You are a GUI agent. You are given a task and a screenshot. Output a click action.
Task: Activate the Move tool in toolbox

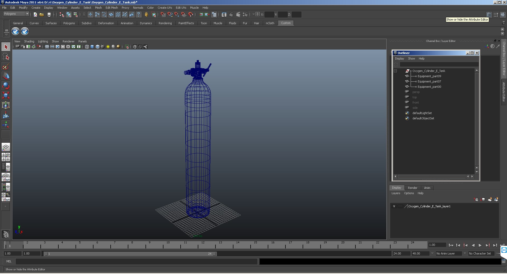coord(6,76)
